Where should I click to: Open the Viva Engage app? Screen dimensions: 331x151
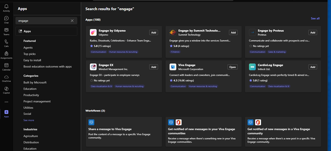coord(232,67)
